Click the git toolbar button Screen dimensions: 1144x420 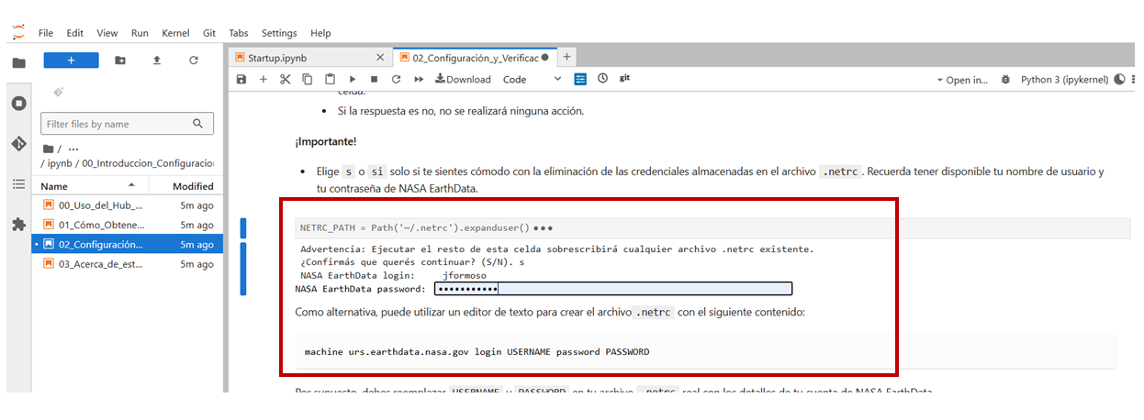click(624, 79)
